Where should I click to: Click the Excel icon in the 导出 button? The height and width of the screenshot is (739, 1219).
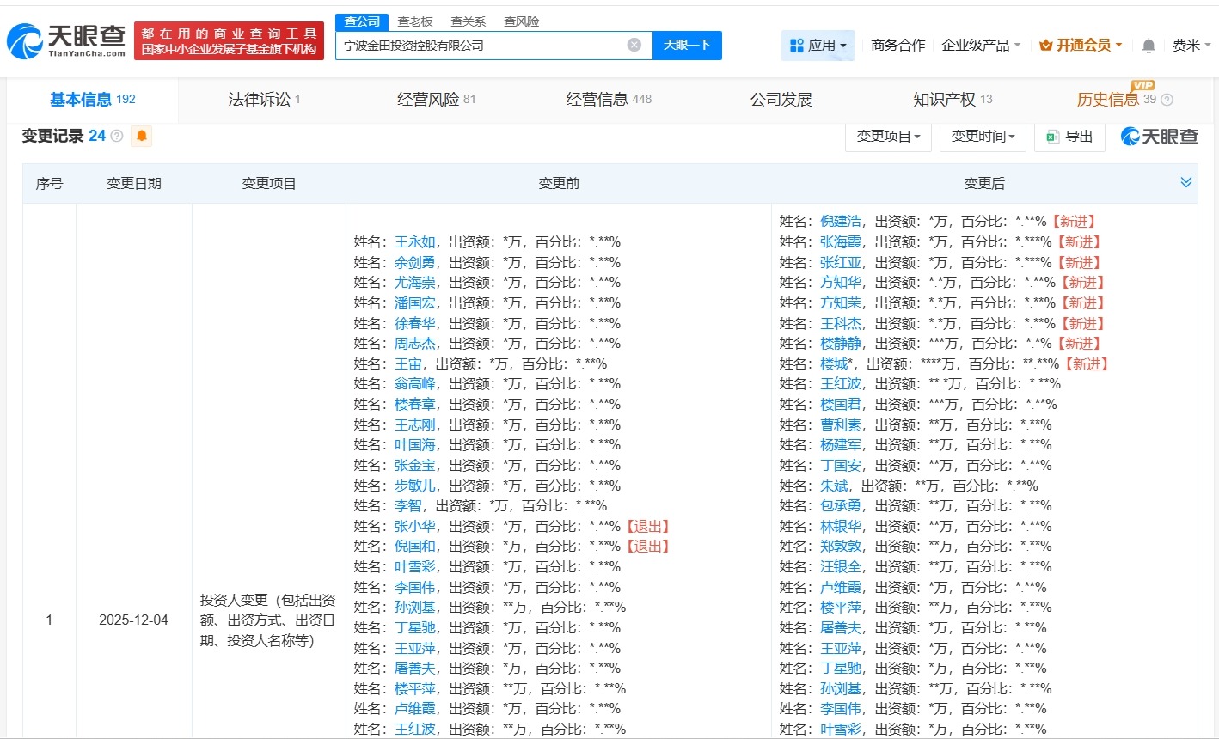point(1051,136)
